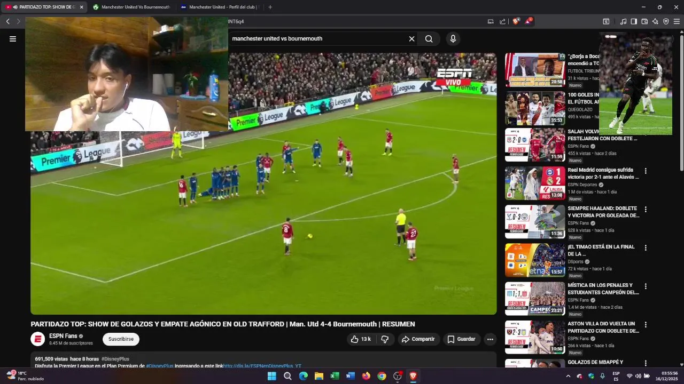684x384 pixels.
Task: Switch to Manchester United Vs Bournemouth tab
Action: point(132,7)
